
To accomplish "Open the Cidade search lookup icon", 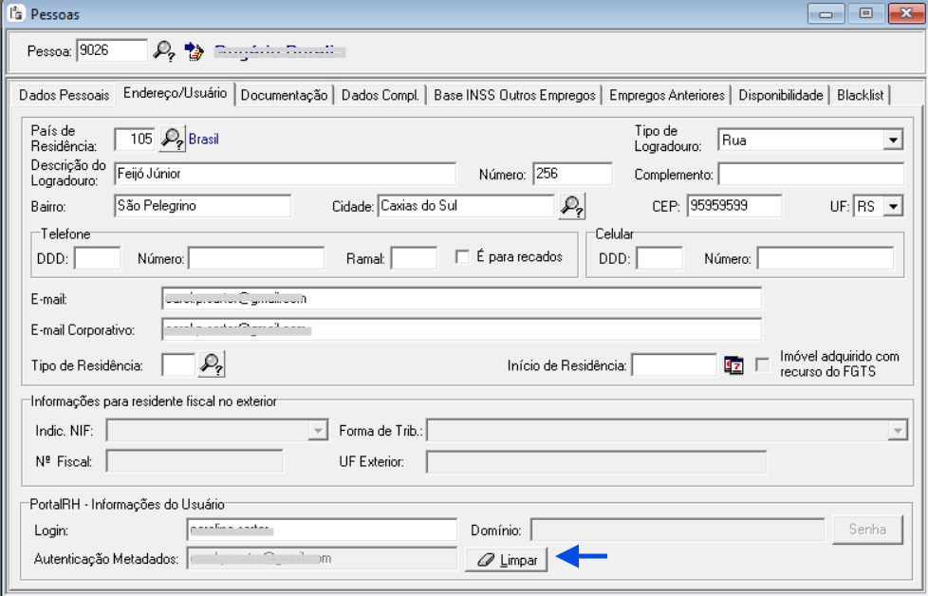I will pyautogui.click(x=572, y=206).
